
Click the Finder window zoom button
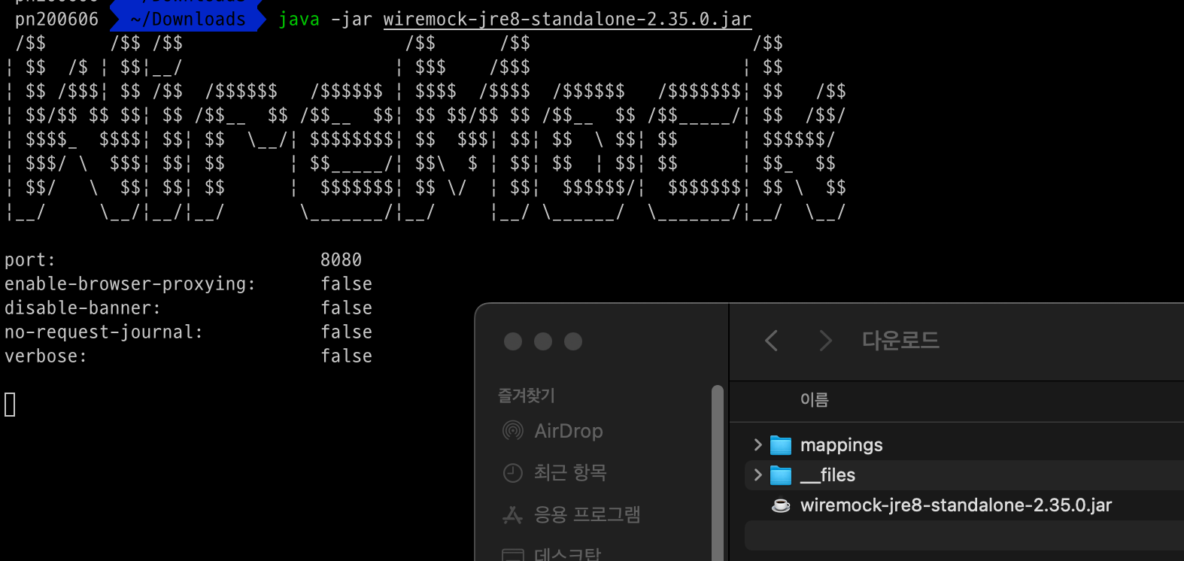coord(573,341)
